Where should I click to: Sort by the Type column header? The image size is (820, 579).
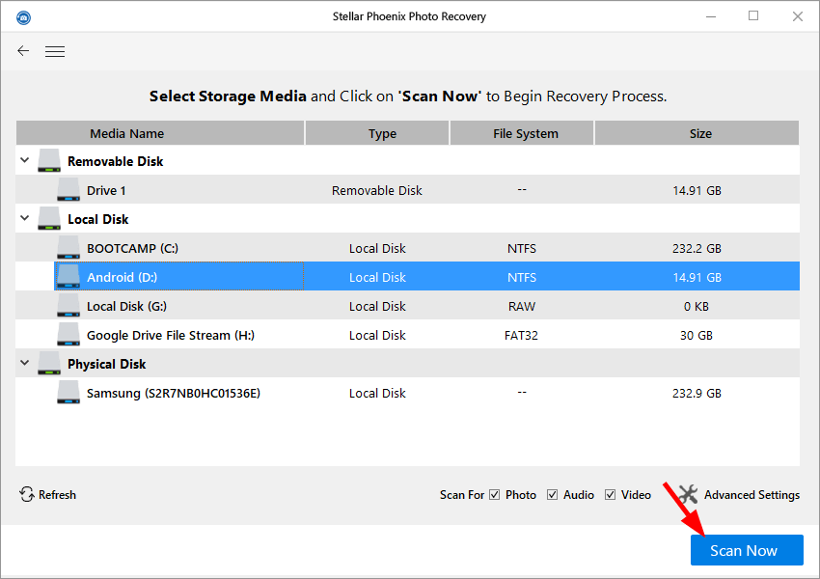click(377, 133)
